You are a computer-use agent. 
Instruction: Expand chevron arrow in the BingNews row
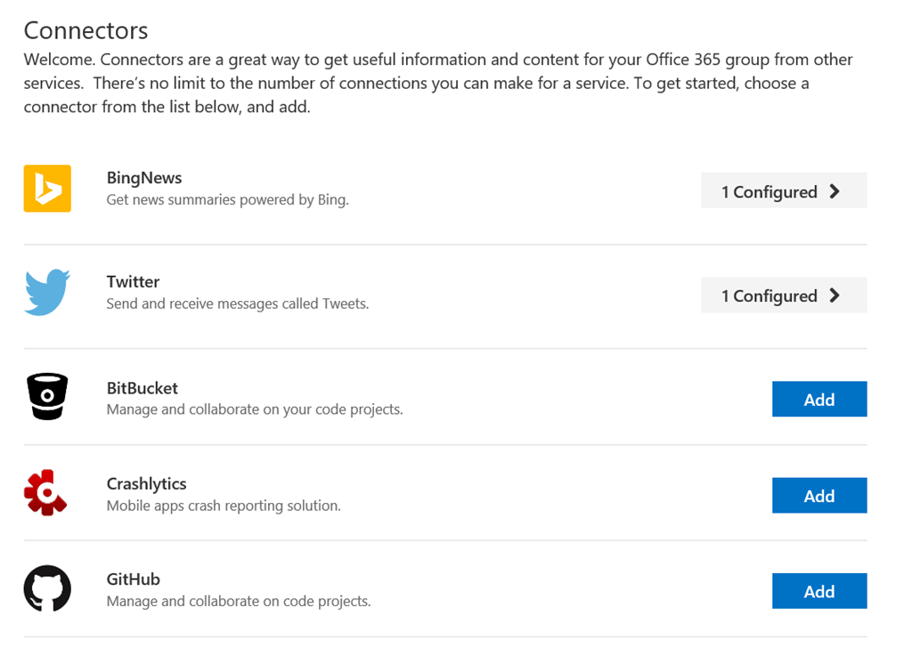tap(835, 191)
